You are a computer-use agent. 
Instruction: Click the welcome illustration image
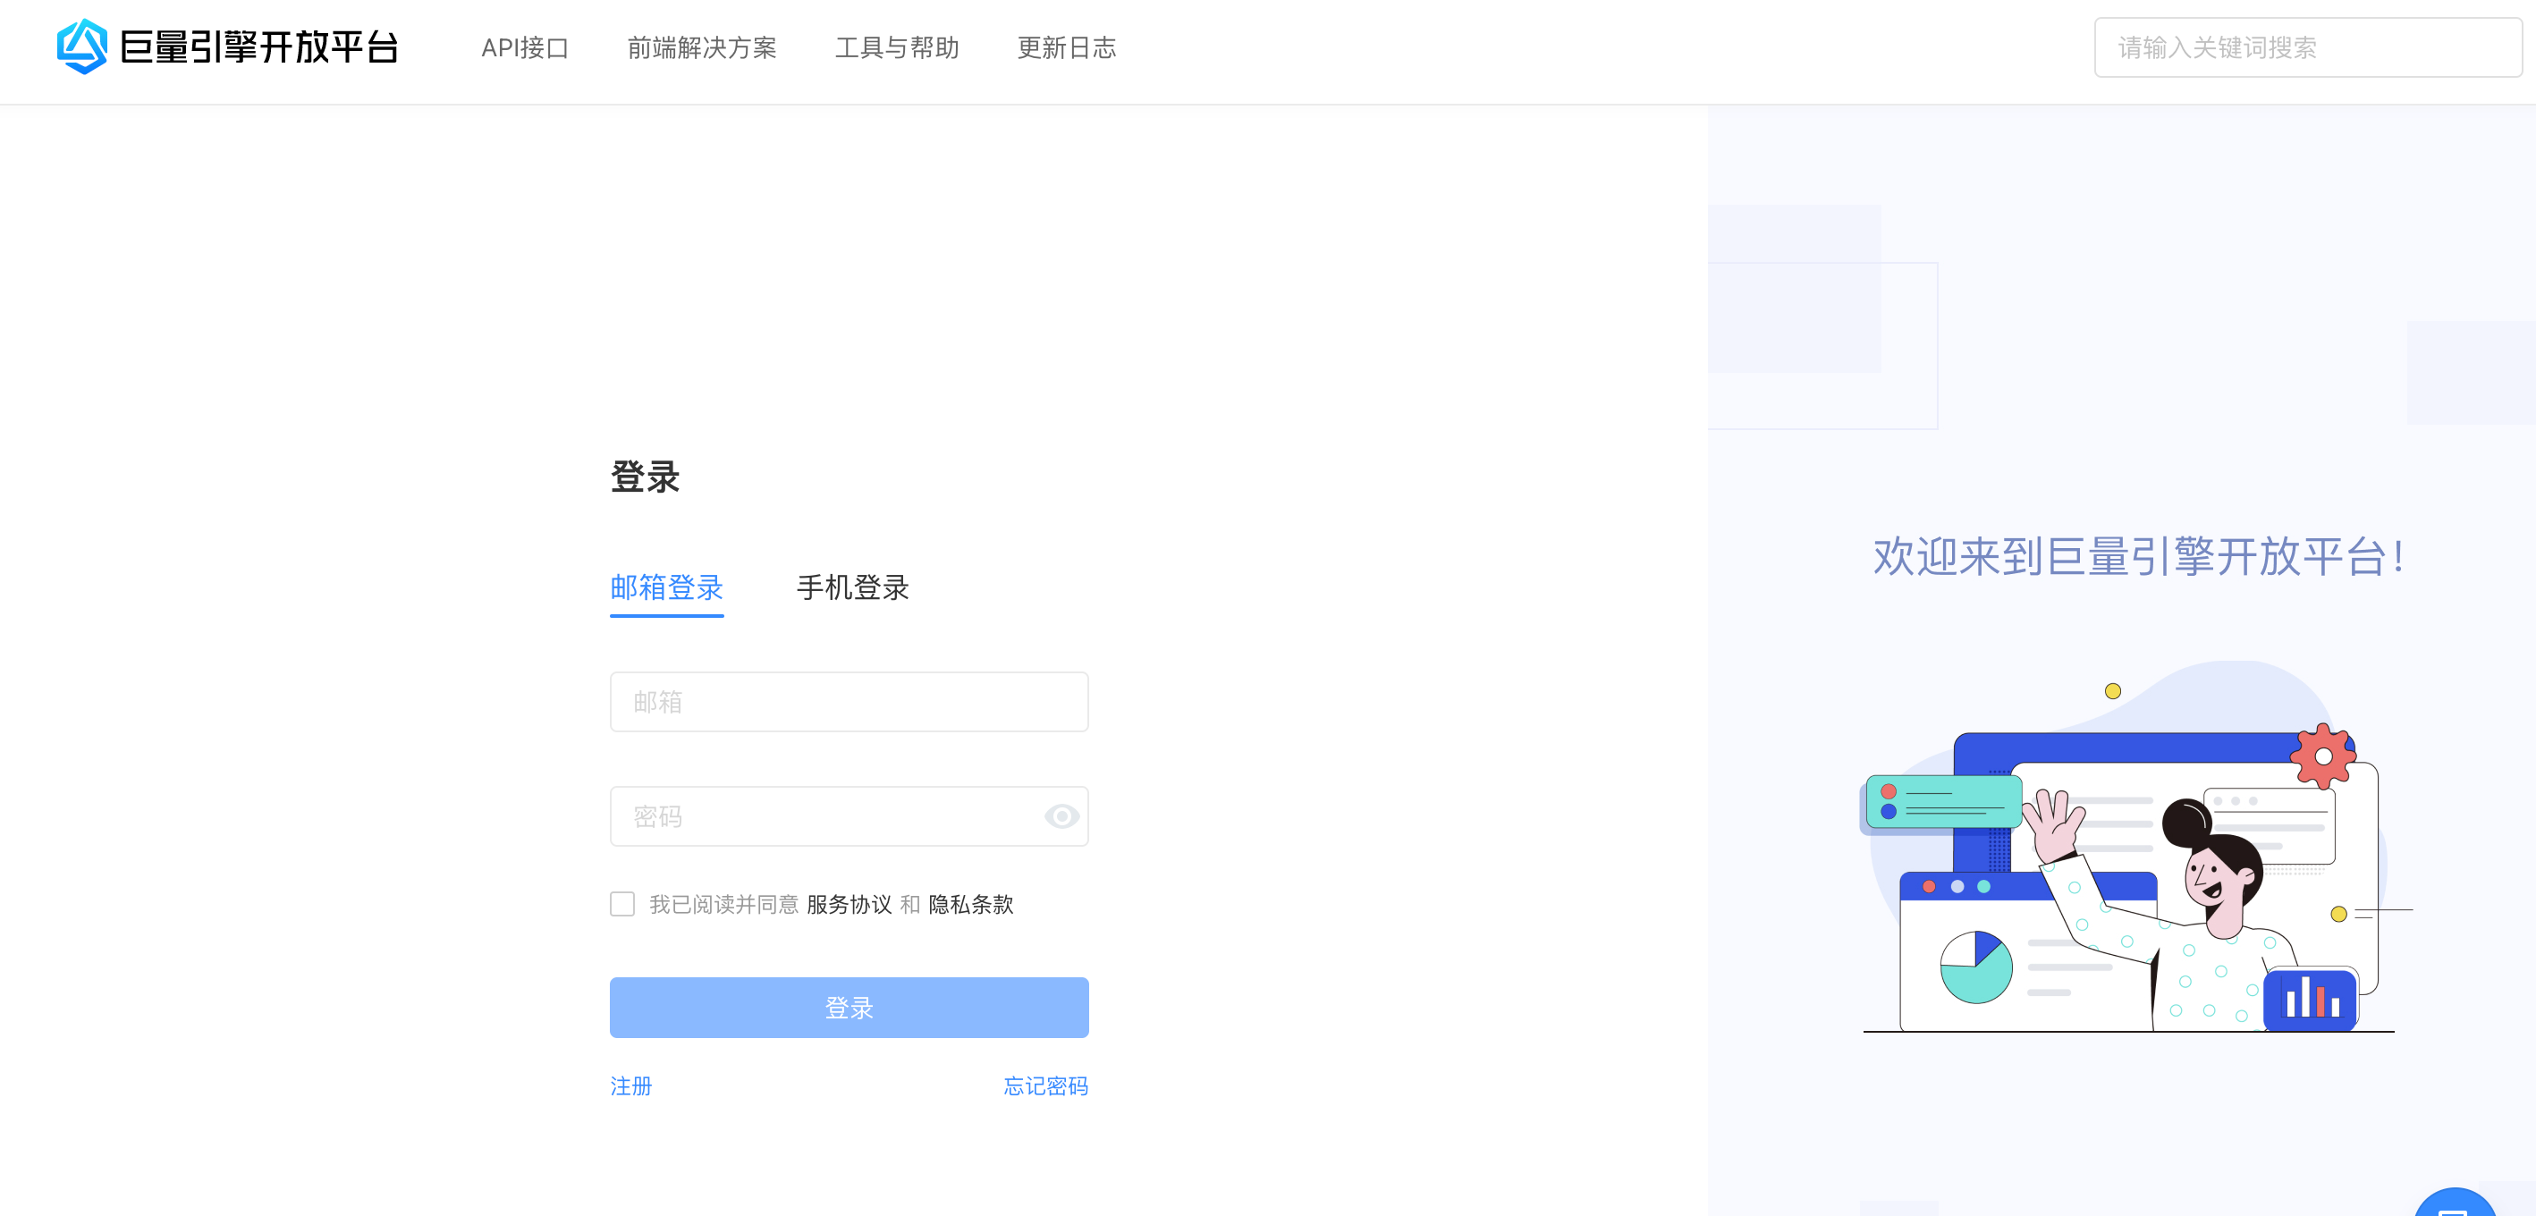click(x=2136, y=847)
